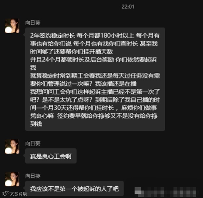
Task: Click the blurred pixelated area at bottom right
Action: point(165,192)
